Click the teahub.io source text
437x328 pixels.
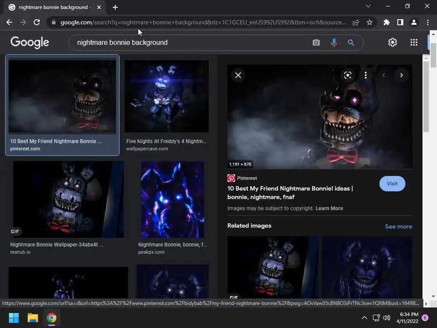pos(20,252)
